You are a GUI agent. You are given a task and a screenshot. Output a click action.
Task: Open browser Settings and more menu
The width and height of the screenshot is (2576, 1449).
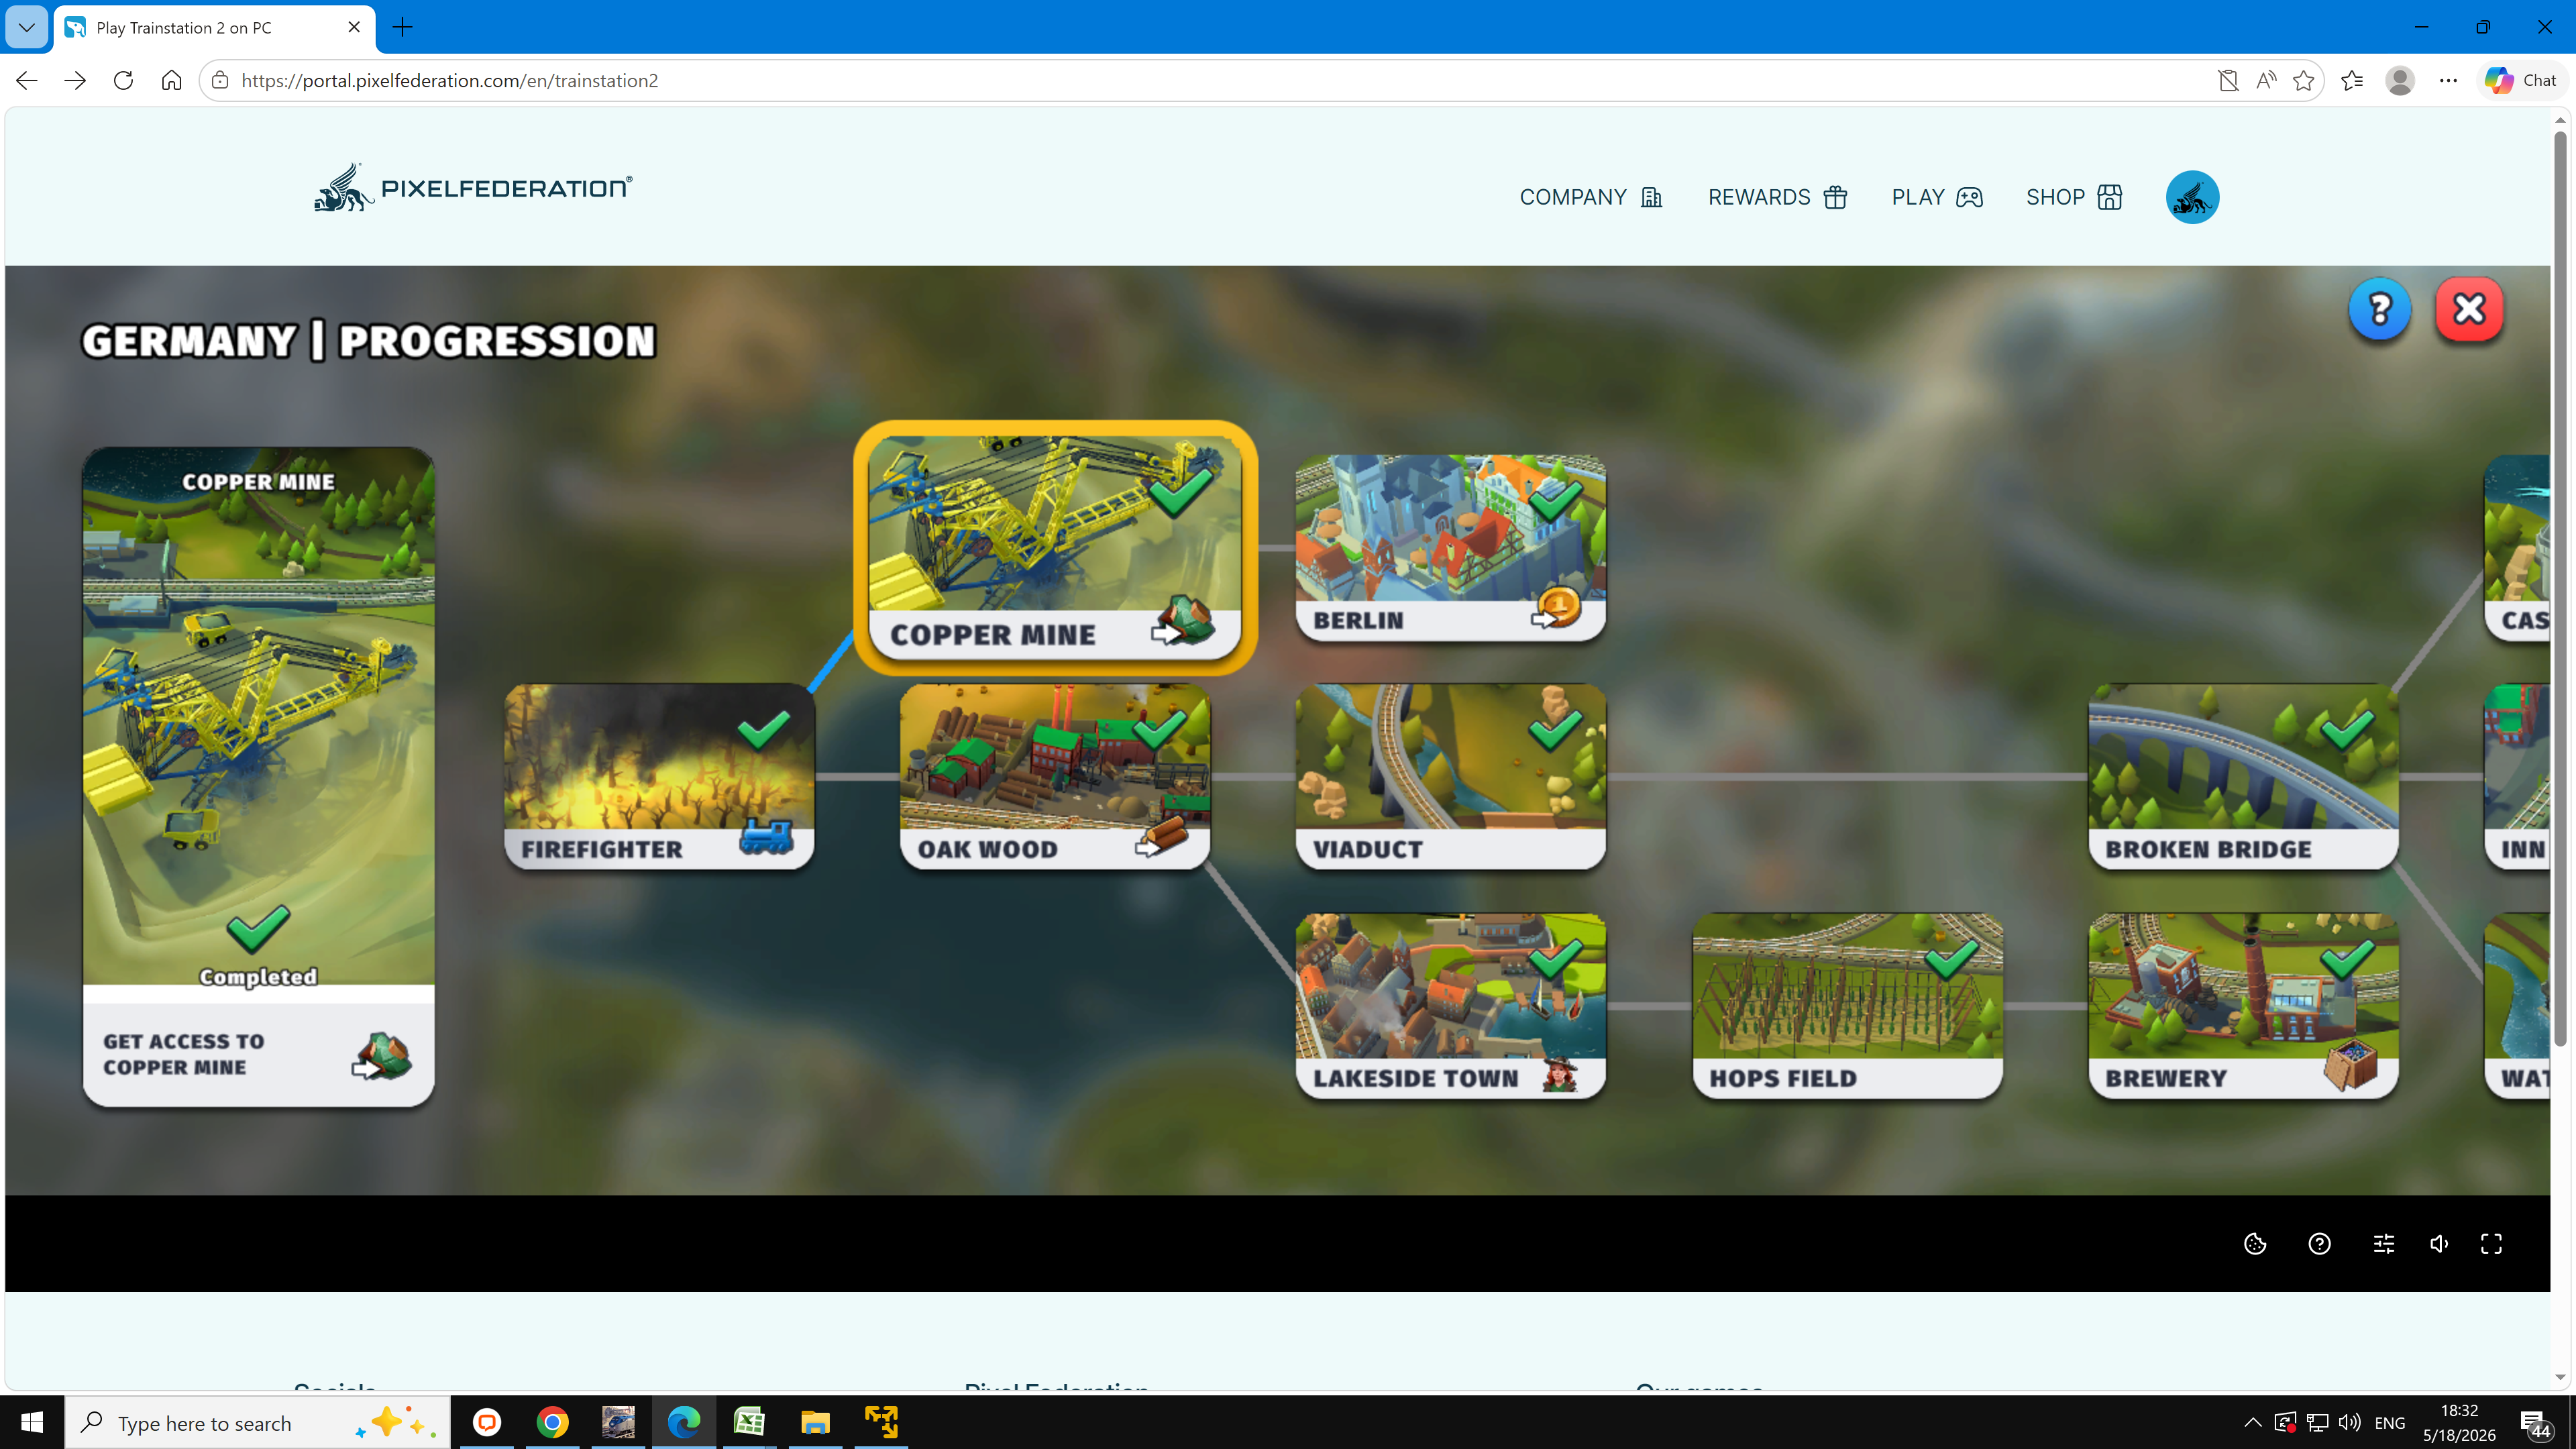click(2448, 80)
